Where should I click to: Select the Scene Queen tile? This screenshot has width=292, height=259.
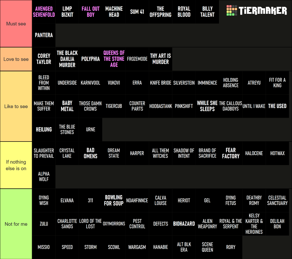(x=207, y=247)
